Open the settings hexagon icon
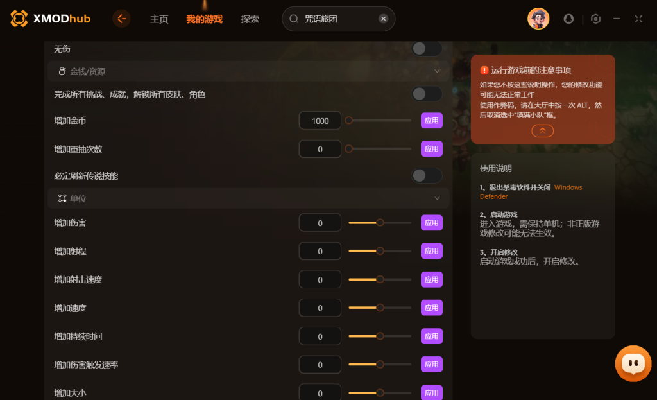The width and height of the screenshot is (657, 400). point(595,19)
